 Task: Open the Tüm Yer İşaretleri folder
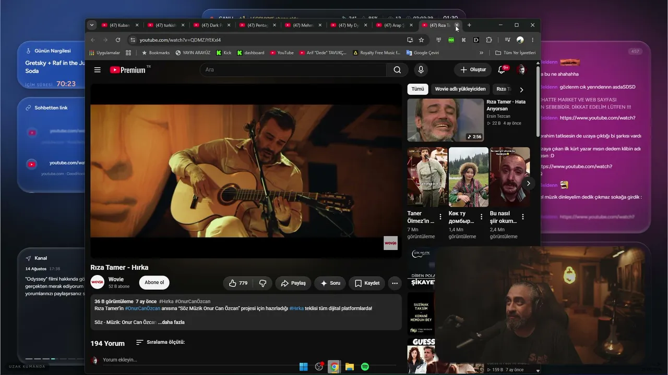tap(516, 53)
